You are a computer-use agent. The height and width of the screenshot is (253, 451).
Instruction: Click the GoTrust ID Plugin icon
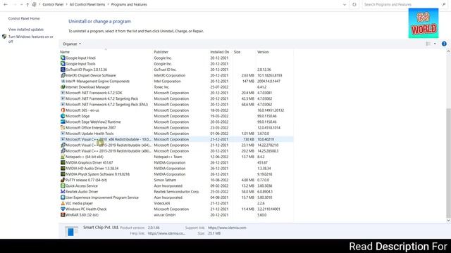63,70
